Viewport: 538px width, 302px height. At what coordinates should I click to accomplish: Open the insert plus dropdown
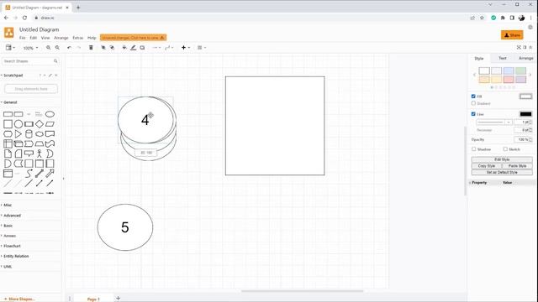click(185, 48)
